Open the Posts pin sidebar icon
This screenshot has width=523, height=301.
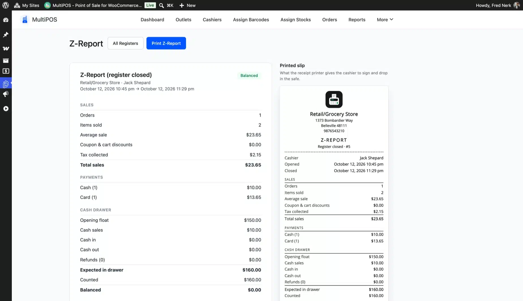pyautogui.click(x=6, y=35)
